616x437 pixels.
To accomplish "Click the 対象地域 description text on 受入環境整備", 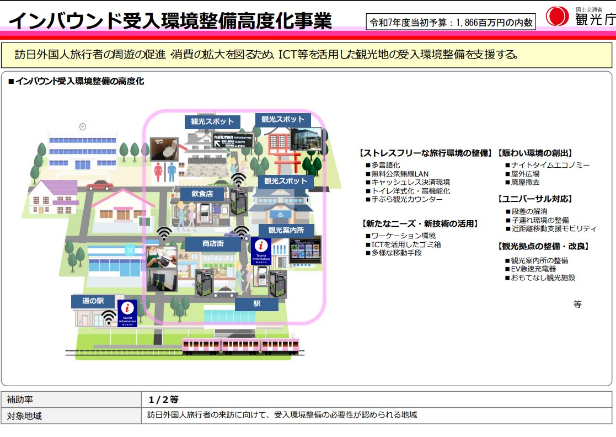I will click(282, 415).
